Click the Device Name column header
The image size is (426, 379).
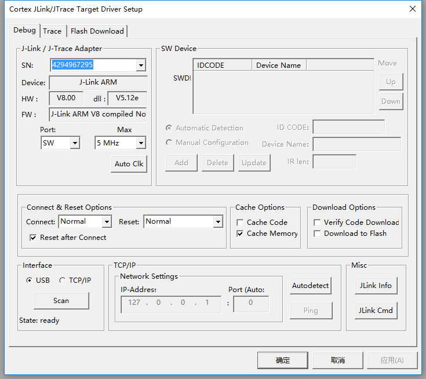(x=279, y=65)
